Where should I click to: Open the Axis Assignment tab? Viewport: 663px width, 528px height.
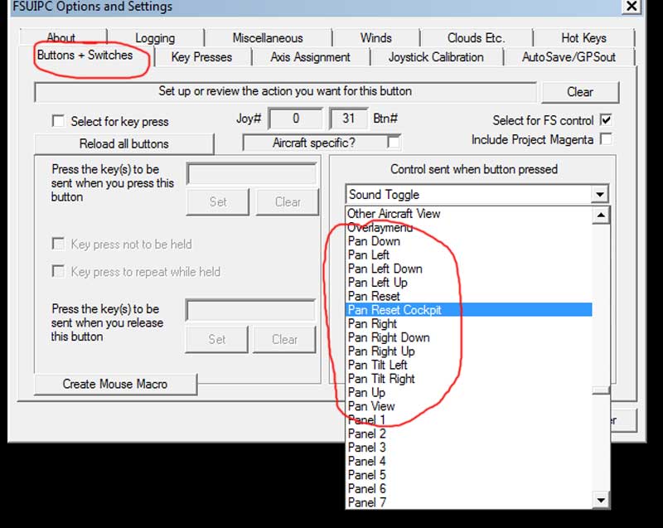coord(310,57)
